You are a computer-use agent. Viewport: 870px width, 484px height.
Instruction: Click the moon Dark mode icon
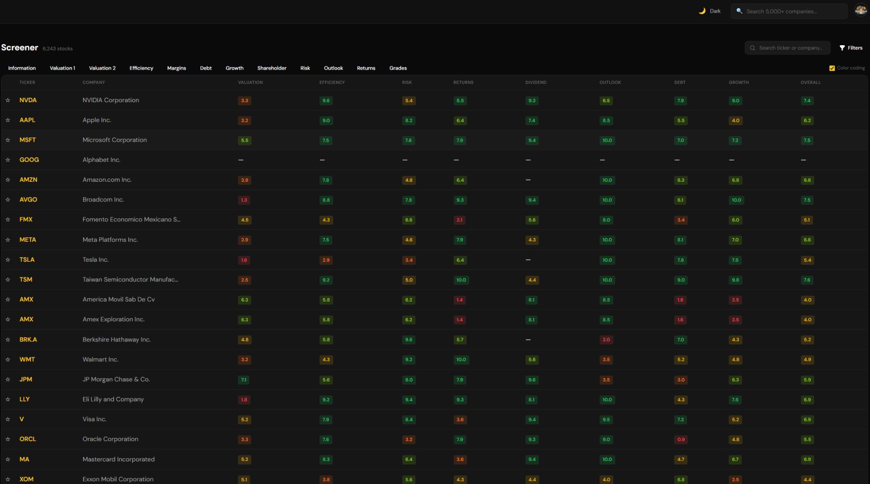point(702,11)
